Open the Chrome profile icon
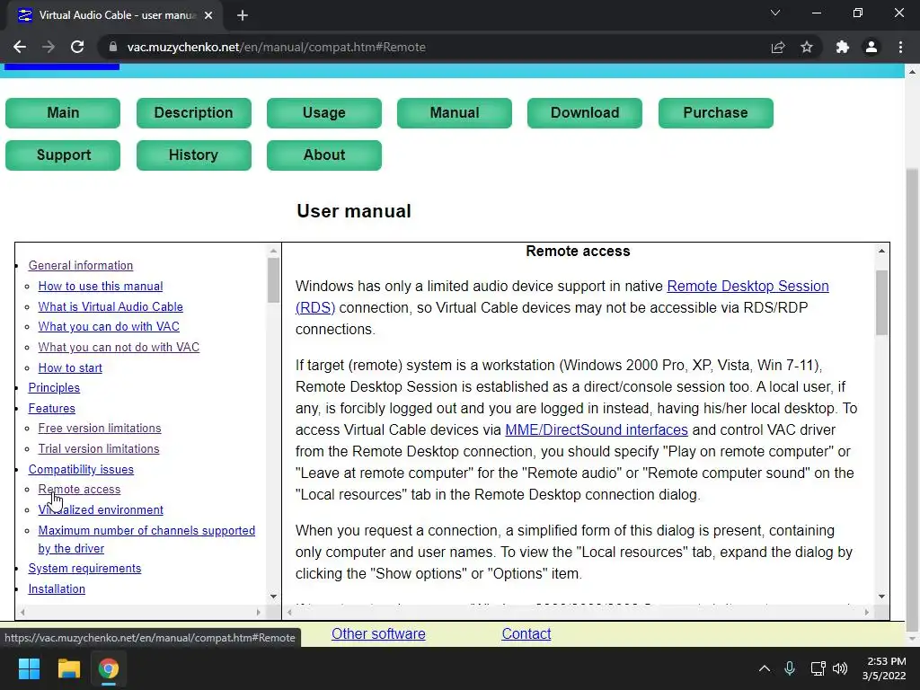The image size is (920, 690). (871, 47)
